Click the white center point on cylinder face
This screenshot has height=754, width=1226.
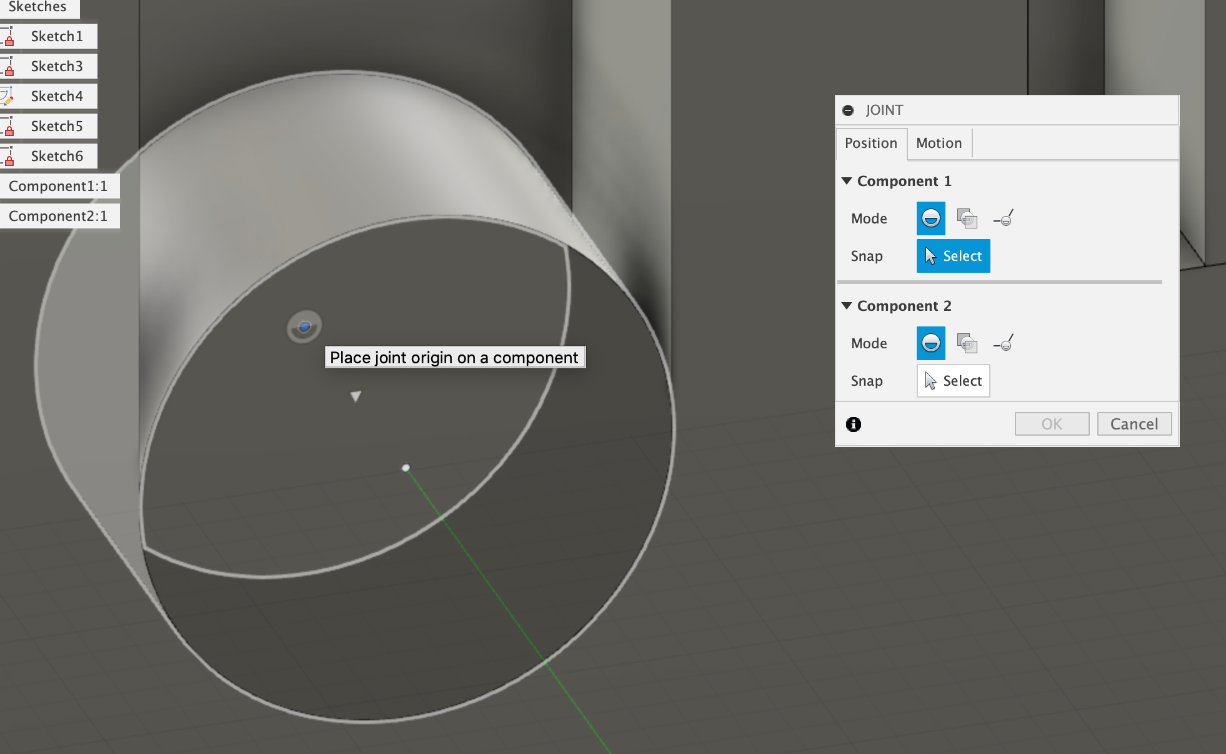pyautogui.click(x=406, y=468)
